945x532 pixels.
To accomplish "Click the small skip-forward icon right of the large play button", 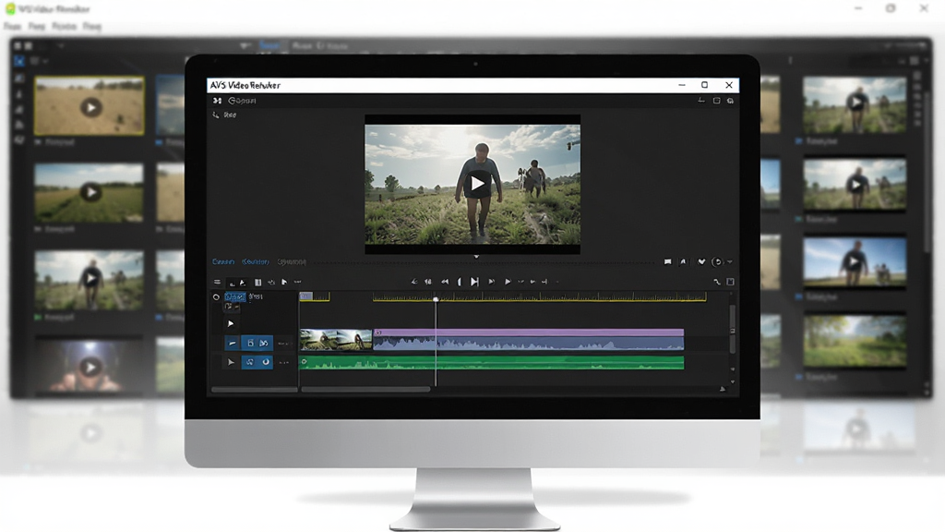I will (491, 282).
